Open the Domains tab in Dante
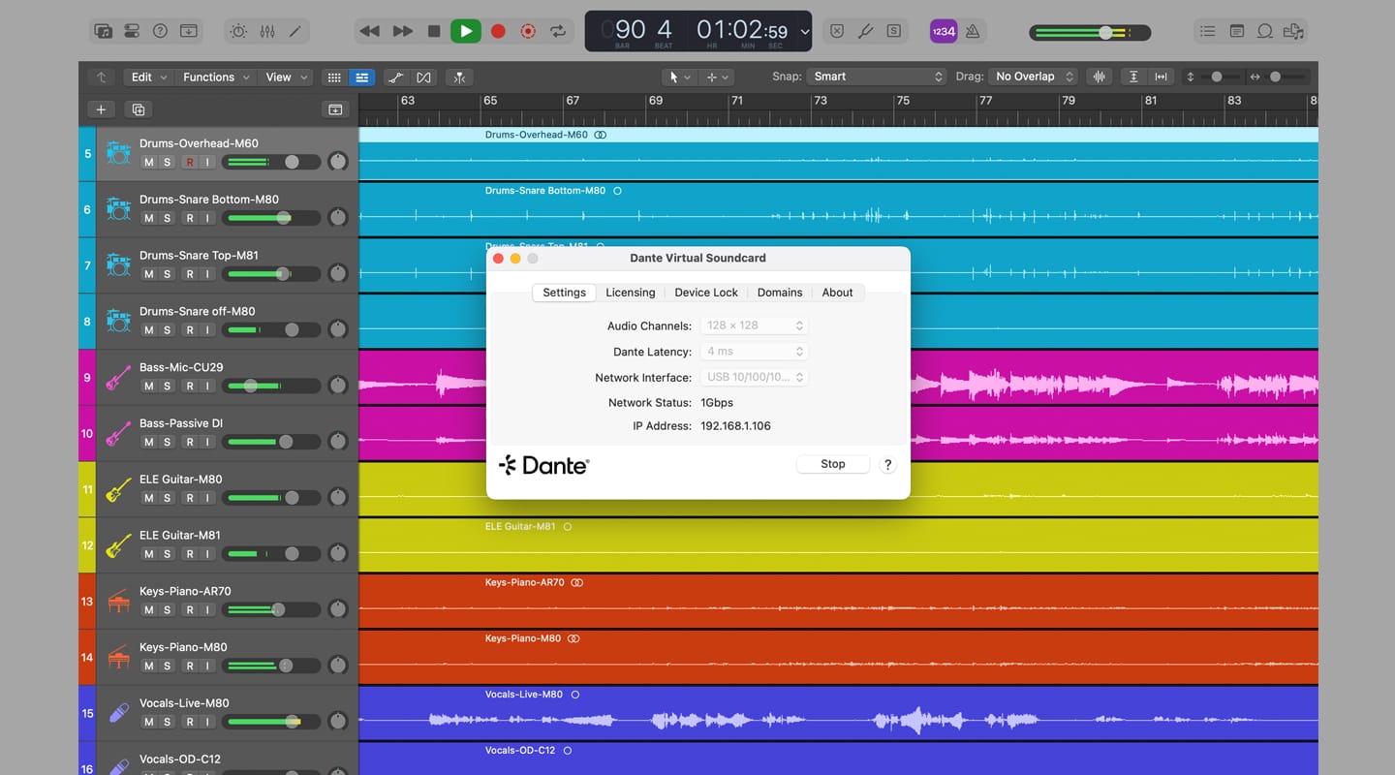The width and height of the screenshot is (1395, 775). pos(780,293)
